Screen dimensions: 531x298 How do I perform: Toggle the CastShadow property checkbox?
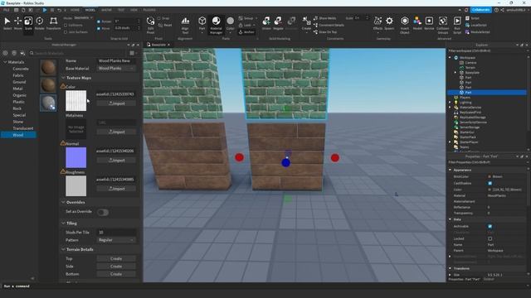(490, 183)
